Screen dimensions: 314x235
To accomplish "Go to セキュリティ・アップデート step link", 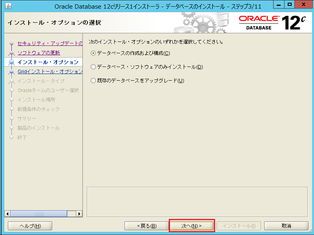I will coord(50,43).
